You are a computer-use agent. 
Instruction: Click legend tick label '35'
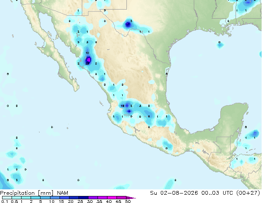pyautogui.click(x=99, y=201)
